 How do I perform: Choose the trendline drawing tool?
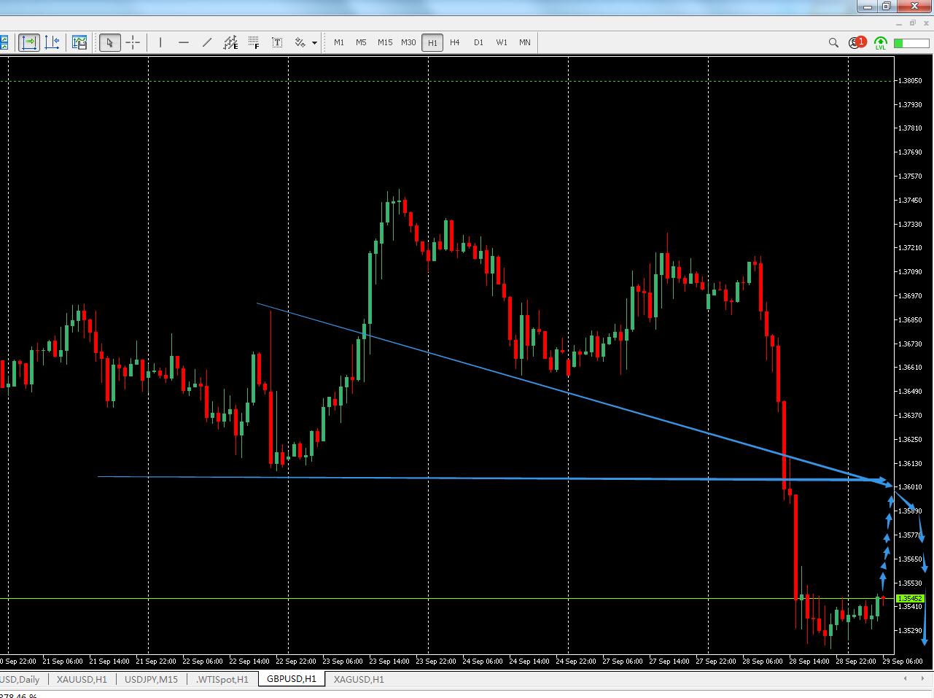pos(207,42)
